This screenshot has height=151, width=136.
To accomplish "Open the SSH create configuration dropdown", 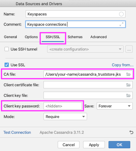I will tap(85, 49).
